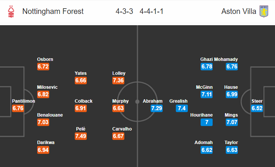The height and width of the screenshot is (167, 275).
Task: Click the 4-3-3 formation label
Action: [x=124, y=11]
